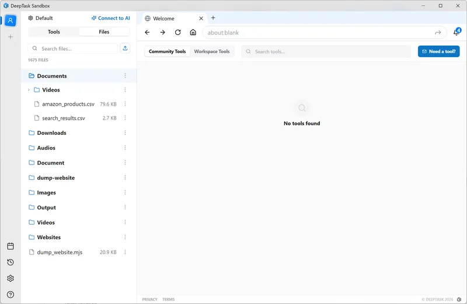Click the upload files icon
This screenshot has width=467, height=304.
pos(125,48)
